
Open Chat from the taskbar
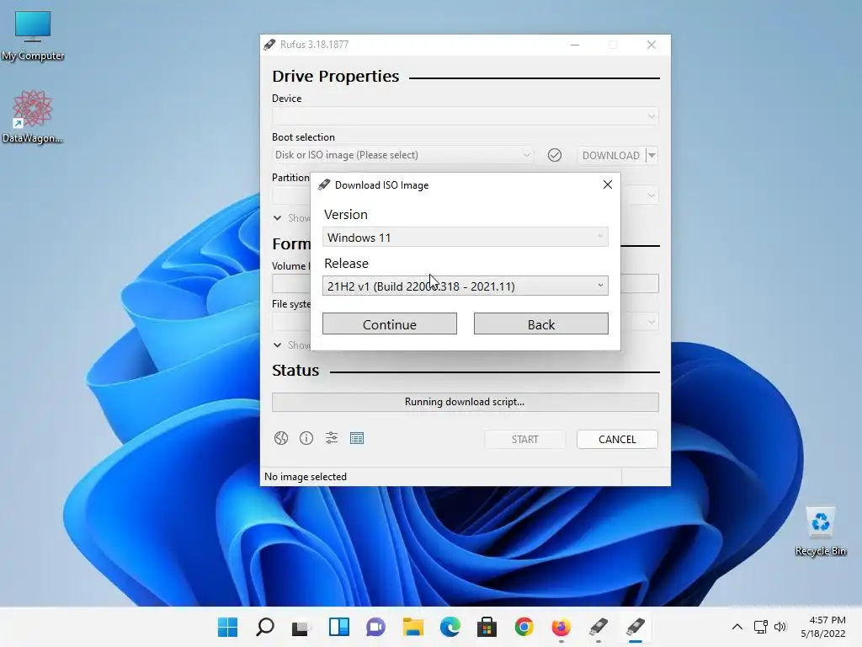376,627
